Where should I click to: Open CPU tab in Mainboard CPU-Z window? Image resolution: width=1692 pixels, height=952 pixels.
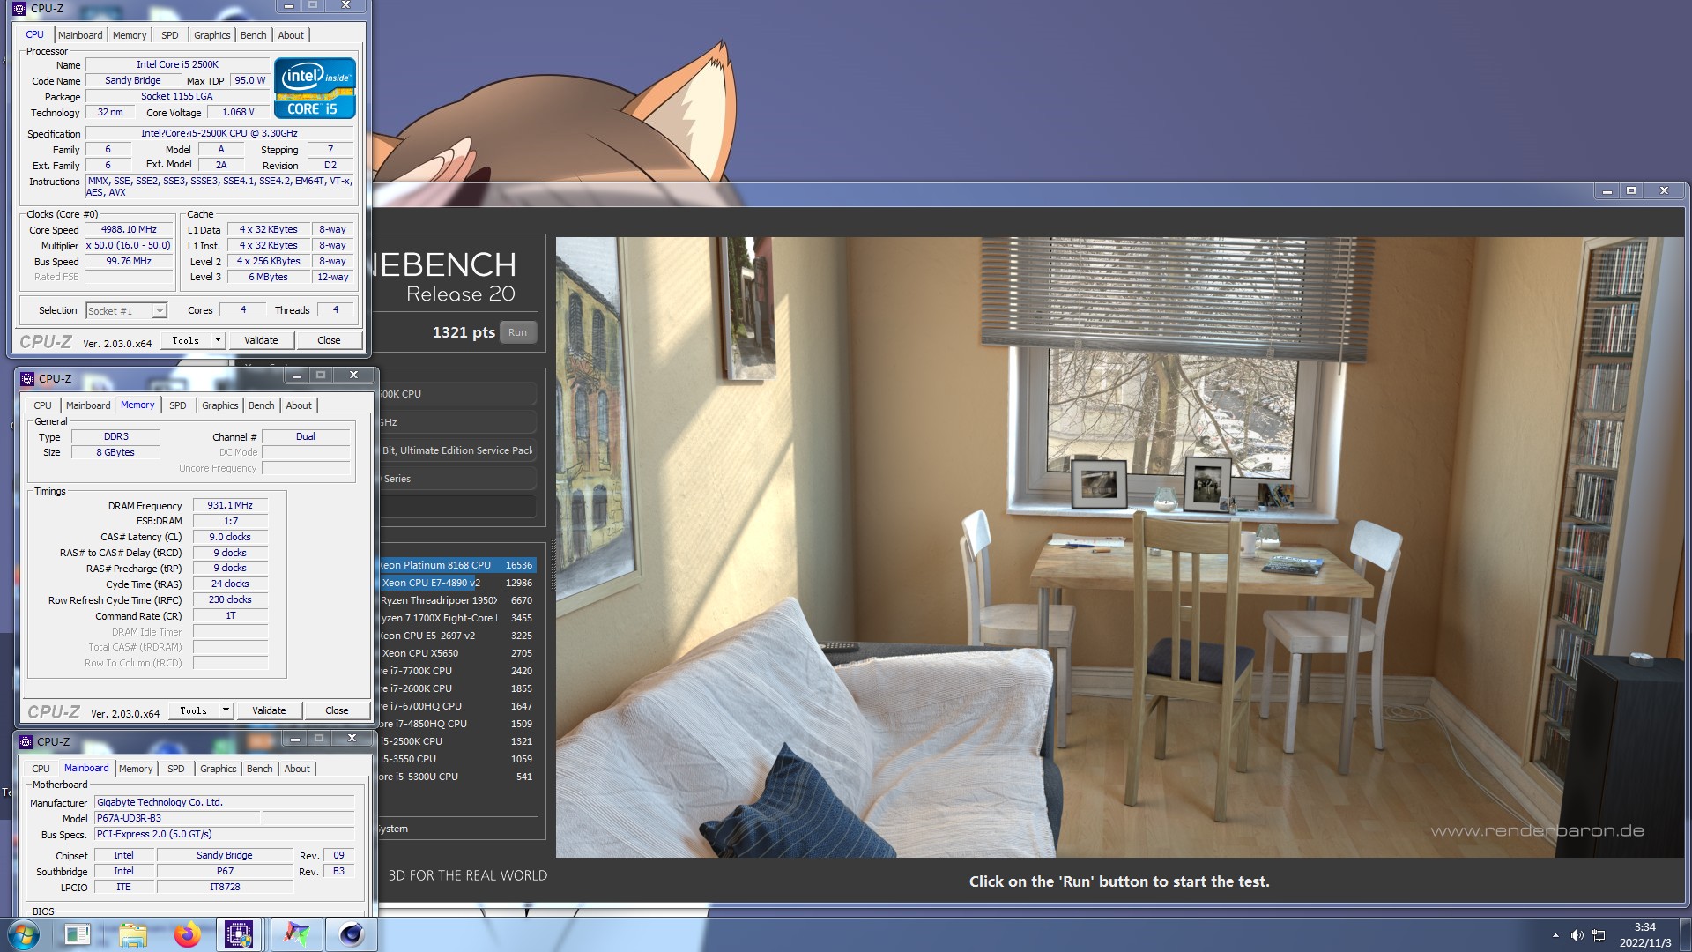click(x=41, y=769)
